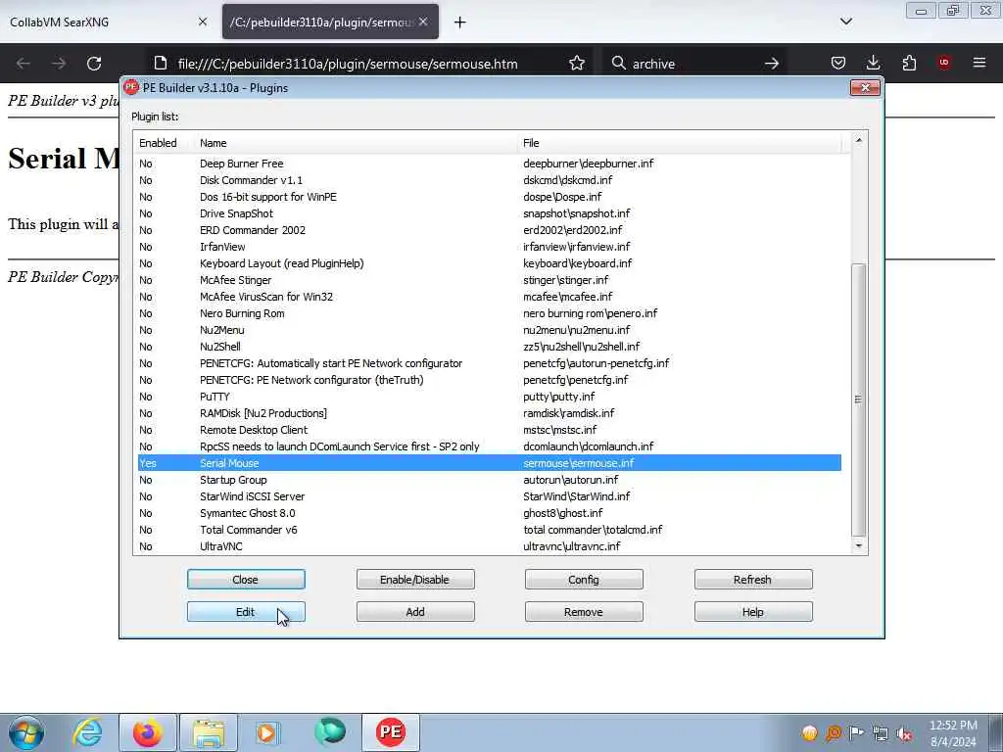Select the IrfanView plugin row
Image resolution: width=1003 pixels, height=752 pixels.
point(490,247)
